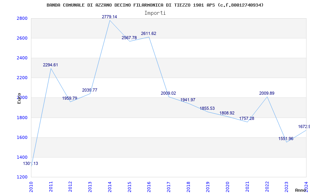This screenshot has height=194, width=310.
Task: Click the 2012 x-axis year label
Action: point(71,187)
